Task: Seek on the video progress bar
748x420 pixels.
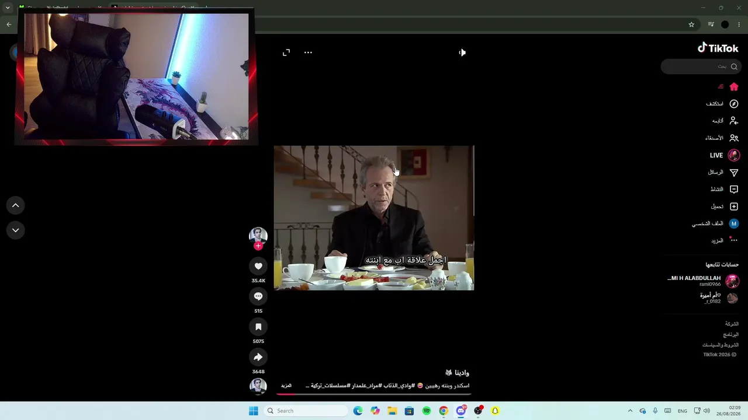Action: [374, 394]
